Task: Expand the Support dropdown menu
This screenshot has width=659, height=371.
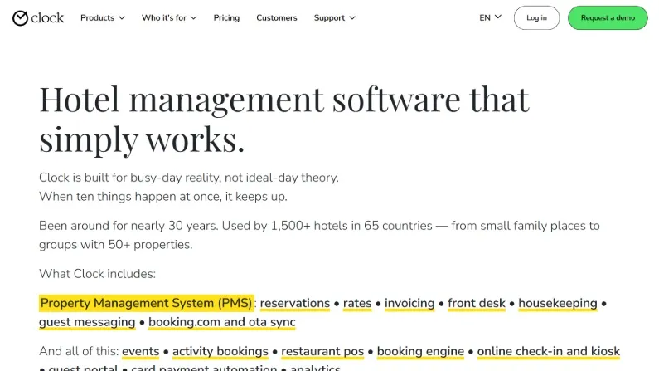Action: (x=335, y=17)
